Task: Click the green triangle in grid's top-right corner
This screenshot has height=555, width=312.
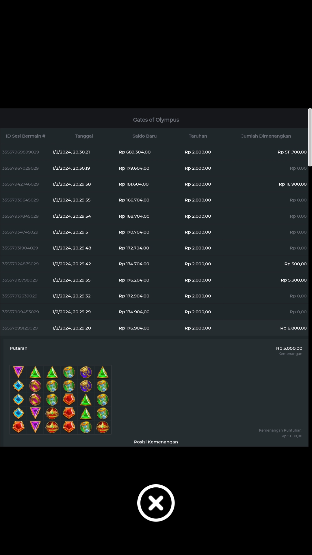Action: 103,372
